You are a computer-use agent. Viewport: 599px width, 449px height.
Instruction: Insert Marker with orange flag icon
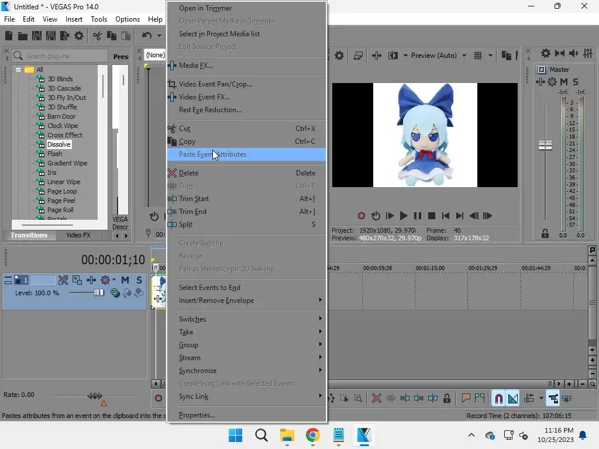tap(466, 399)
